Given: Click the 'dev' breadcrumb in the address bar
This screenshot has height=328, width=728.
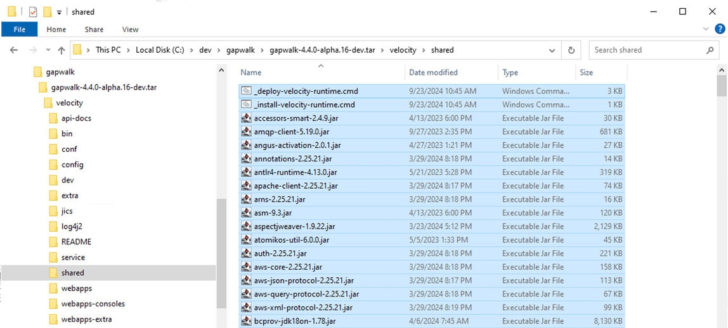Looking at the screenshot, I should click(x=205, y=50).
